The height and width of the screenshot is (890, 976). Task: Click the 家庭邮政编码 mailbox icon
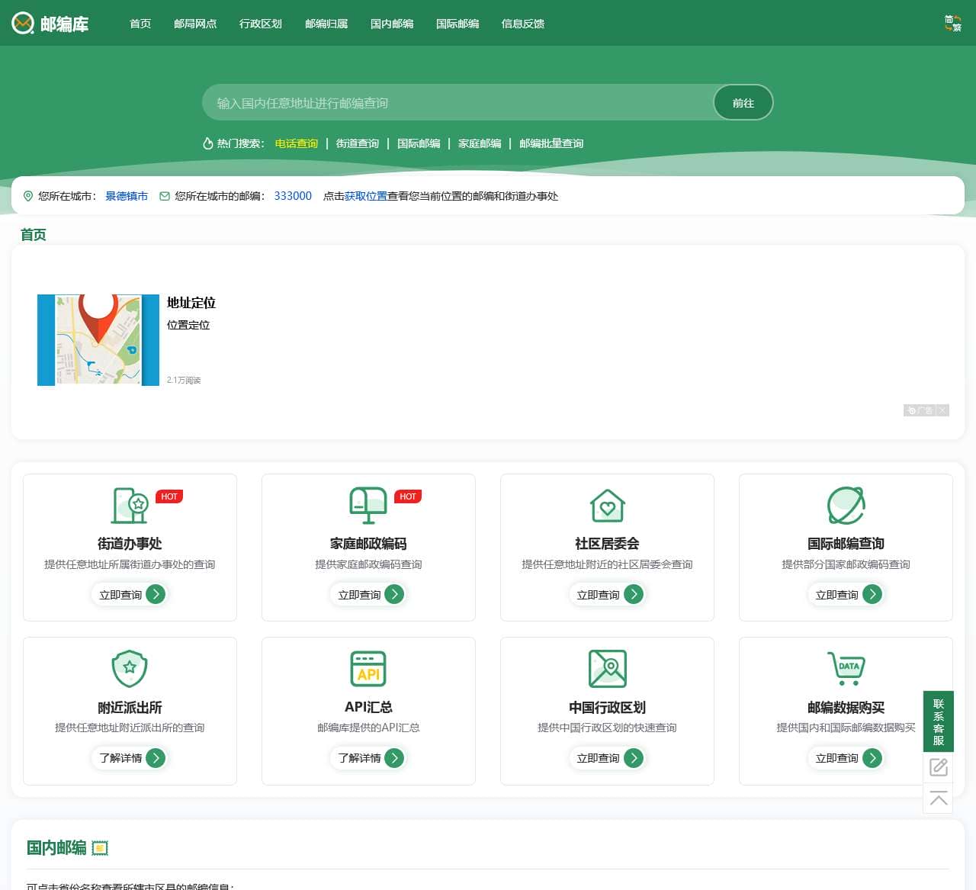coord(368,505)
